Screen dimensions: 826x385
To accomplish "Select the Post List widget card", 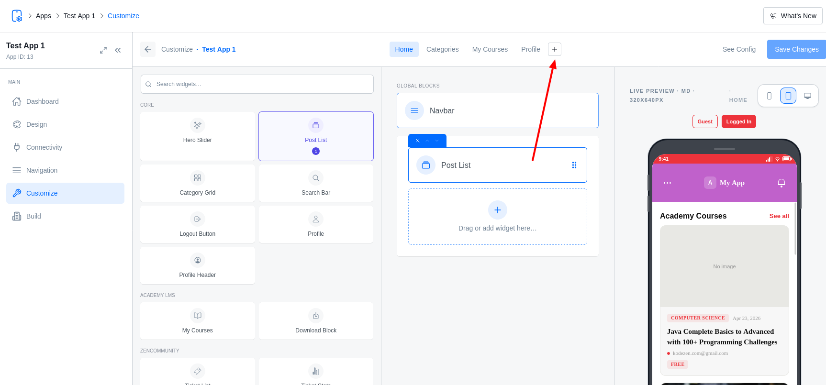I will coord(316,136).
